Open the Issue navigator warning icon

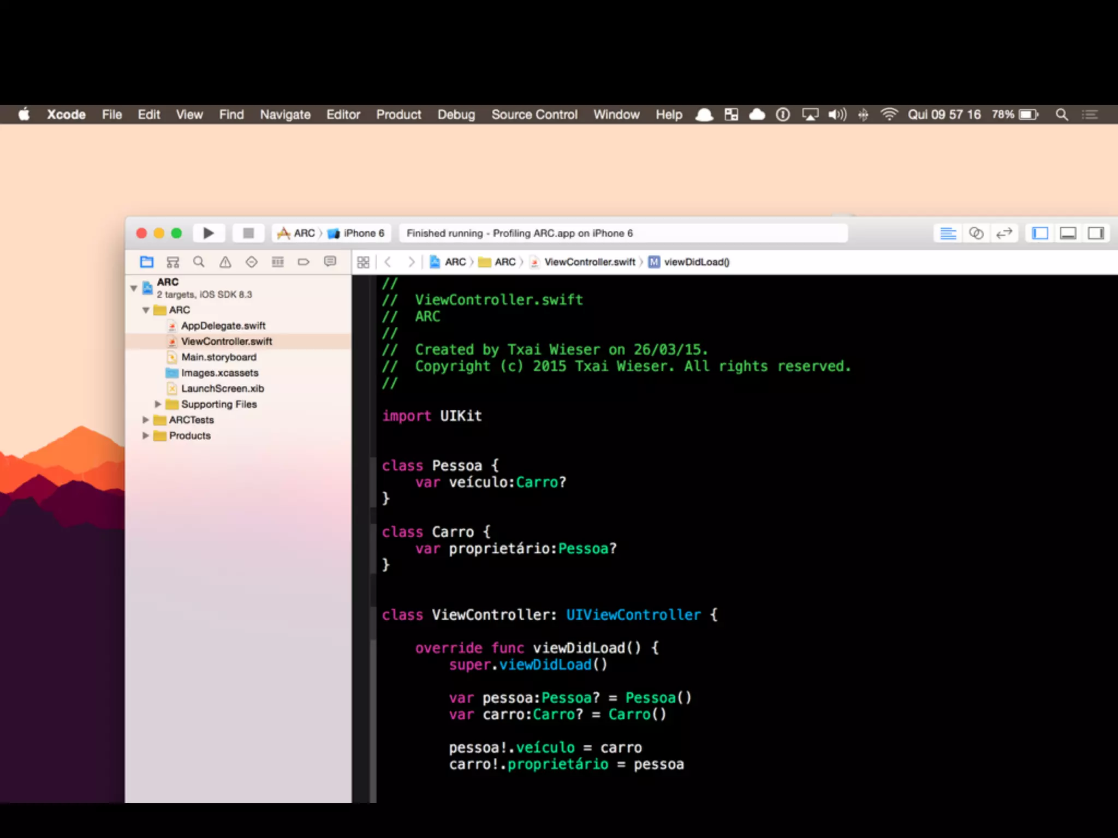click(x=225, y=262)
